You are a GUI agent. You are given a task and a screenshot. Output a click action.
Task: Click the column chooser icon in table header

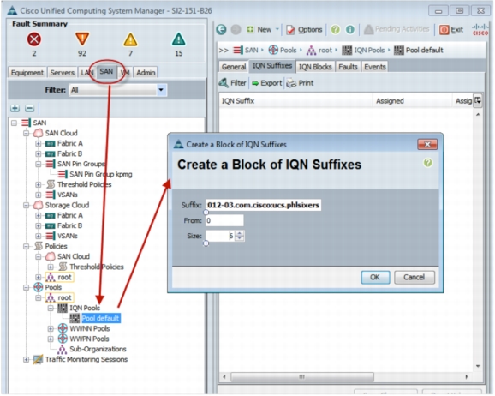478,100
